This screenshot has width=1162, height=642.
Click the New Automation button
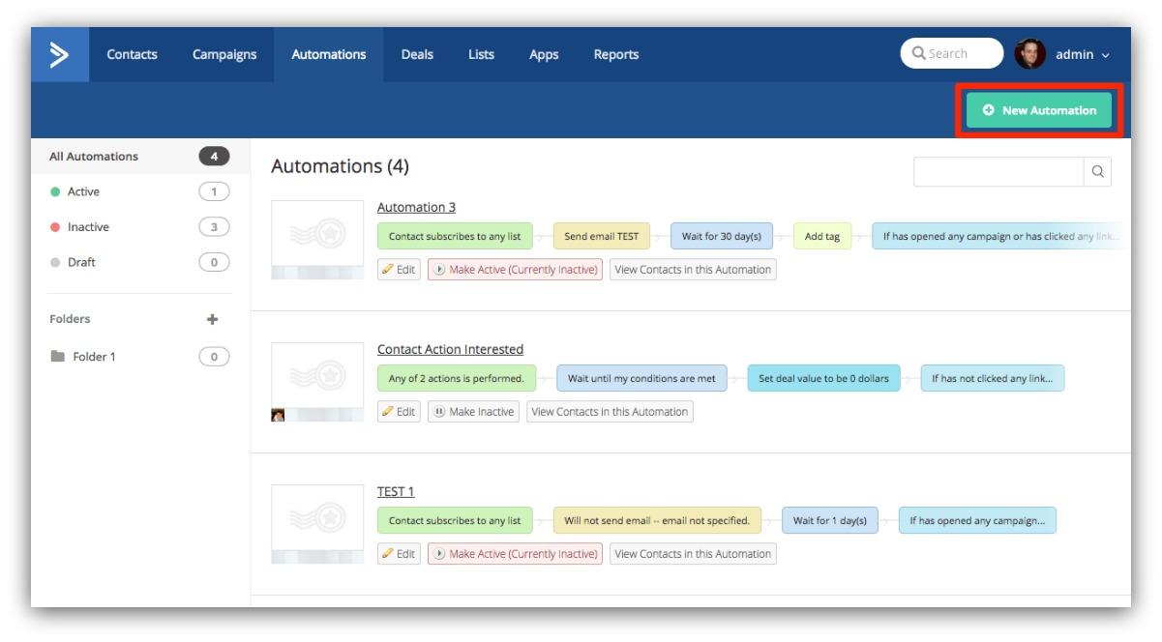tap(1039, 110)
